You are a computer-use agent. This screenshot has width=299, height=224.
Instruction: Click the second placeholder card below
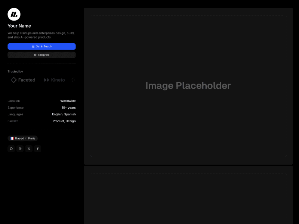pyautogui.click(x=188, y=198)
